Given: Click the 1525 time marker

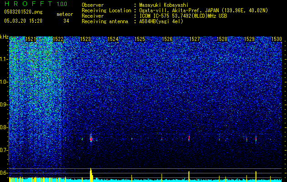Looking at the screenshot, I should tap(140, 39).
